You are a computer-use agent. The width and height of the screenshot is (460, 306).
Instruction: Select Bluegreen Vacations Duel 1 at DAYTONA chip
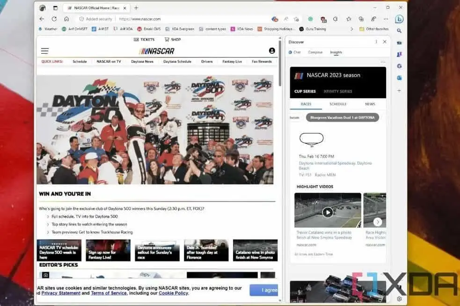(x=343, y=117)
